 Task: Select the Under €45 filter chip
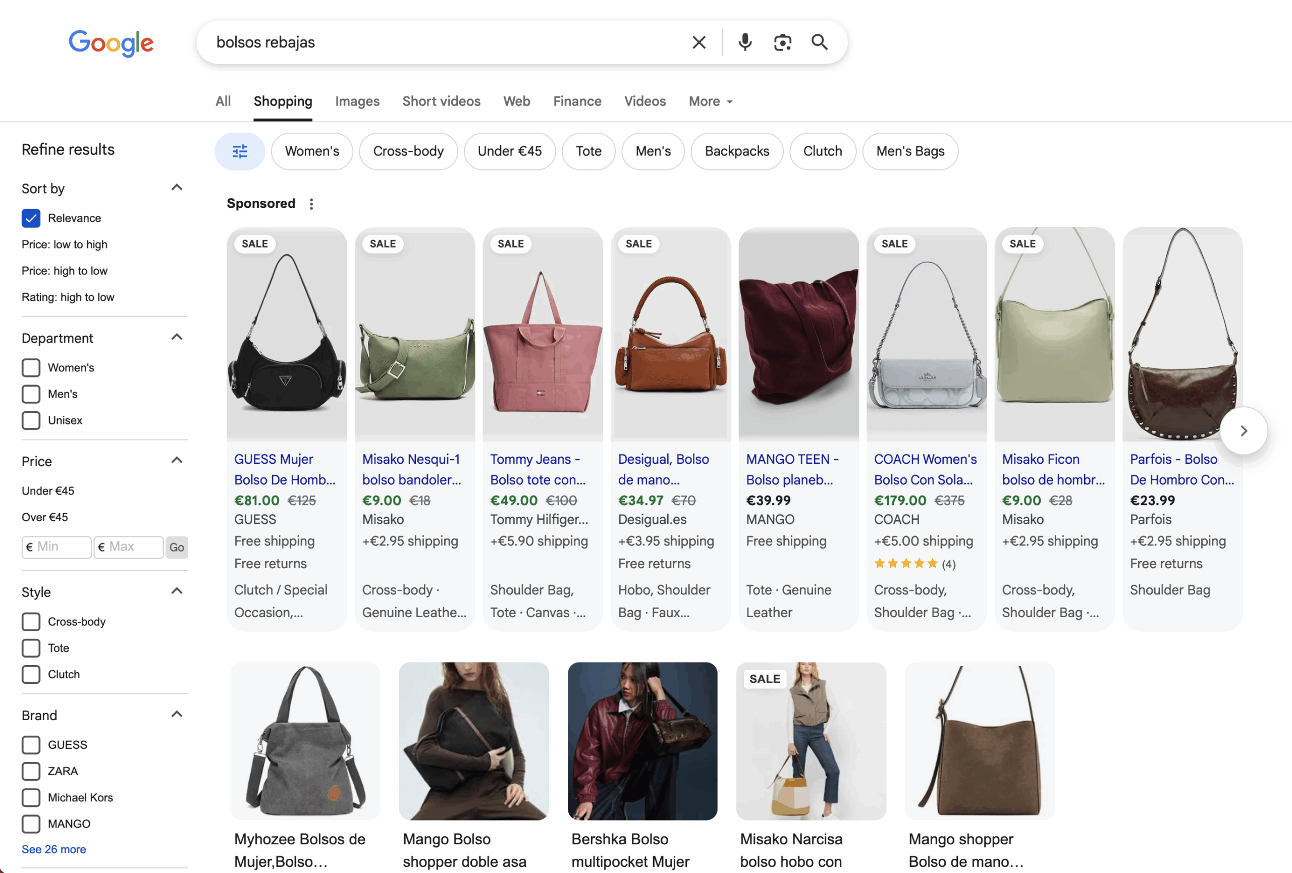pos(509,151)
